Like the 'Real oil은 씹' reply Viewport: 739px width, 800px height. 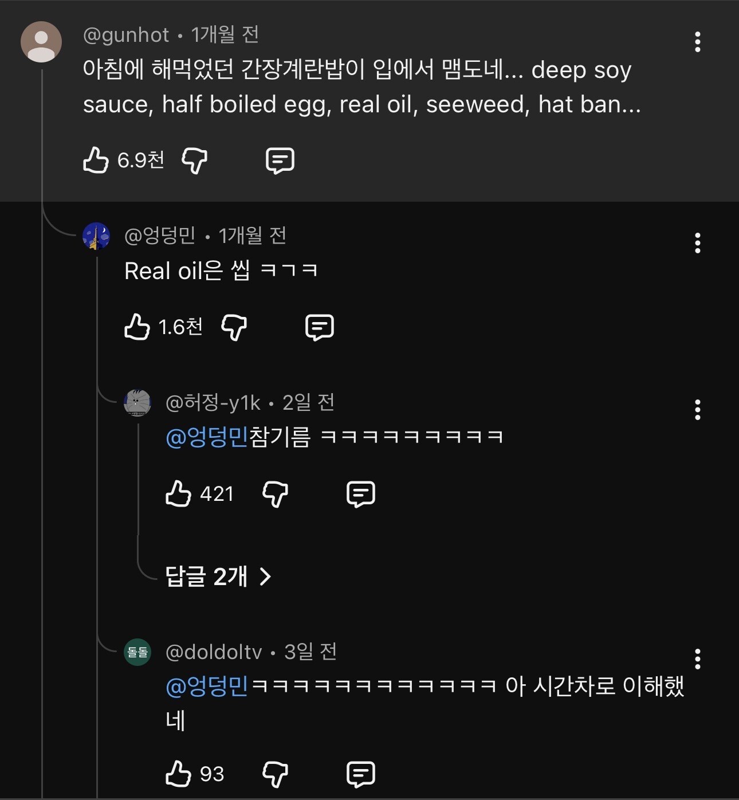137,327
